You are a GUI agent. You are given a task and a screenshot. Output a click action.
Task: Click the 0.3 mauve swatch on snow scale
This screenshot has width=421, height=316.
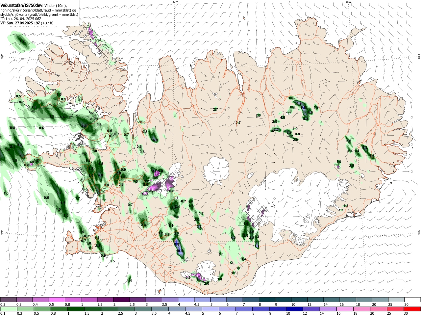pyautogui.click(x=24, y=300)
